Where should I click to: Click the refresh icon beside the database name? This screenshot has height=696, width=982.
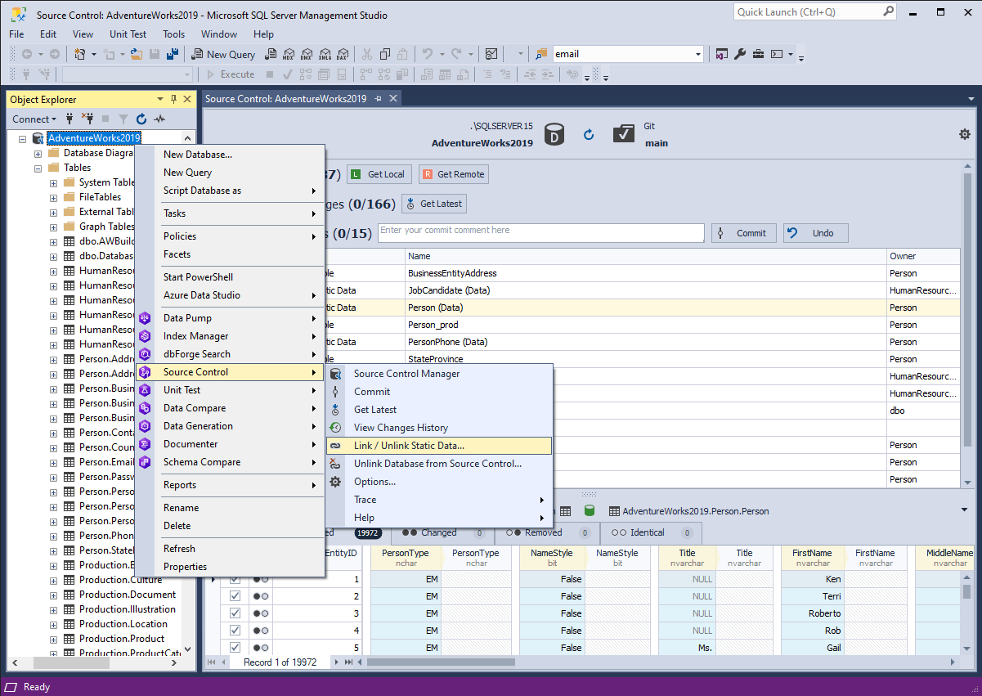(589, 135)
